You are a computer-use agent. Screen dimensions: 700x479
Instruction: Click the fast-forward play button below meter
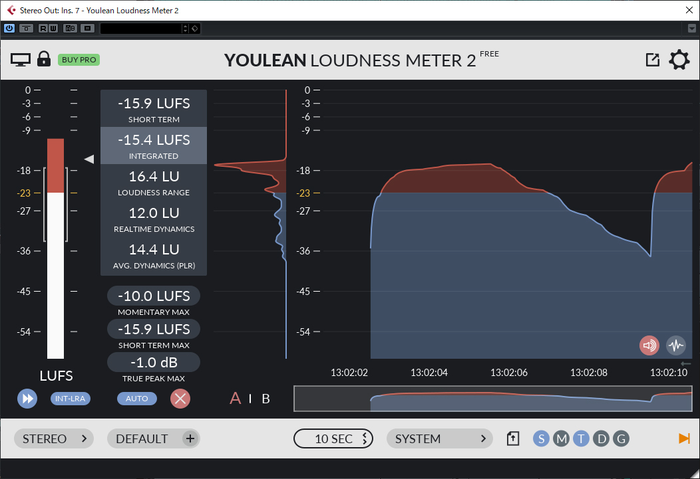point(27,399)
